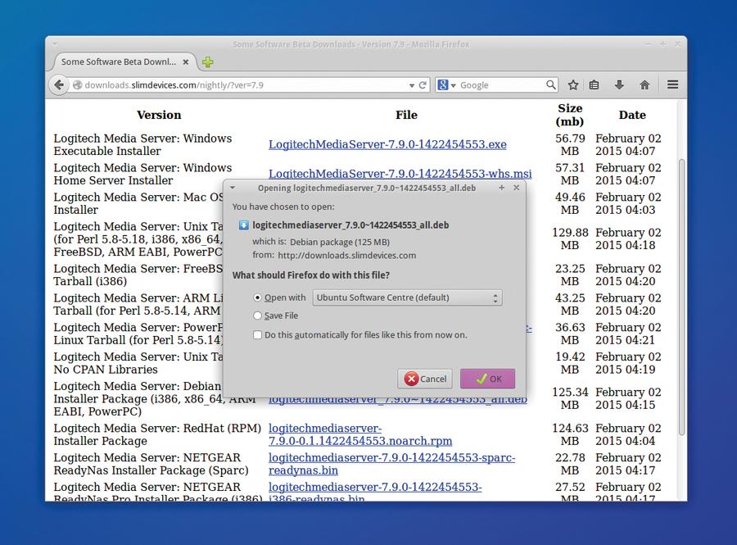Screen dimensions: 737x545
Task: Download the LogitechMediaServer .exe installer link
Action: tap(387, 144)
